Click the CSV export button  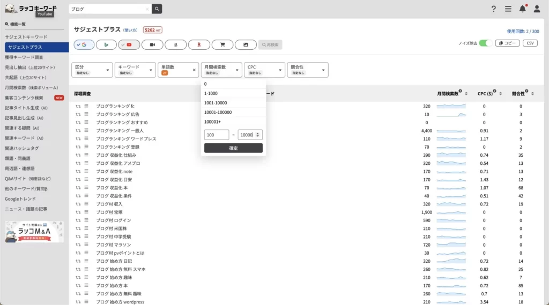(529, 43)
